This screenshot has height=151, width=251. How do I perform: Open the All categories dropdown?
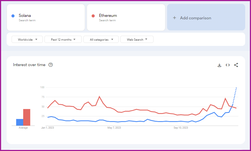[x=101, y=40]
